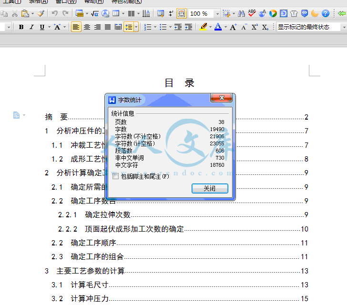
Task: Increase the paragraph indent
Action: pyautogui.click(x=189, y=27)
